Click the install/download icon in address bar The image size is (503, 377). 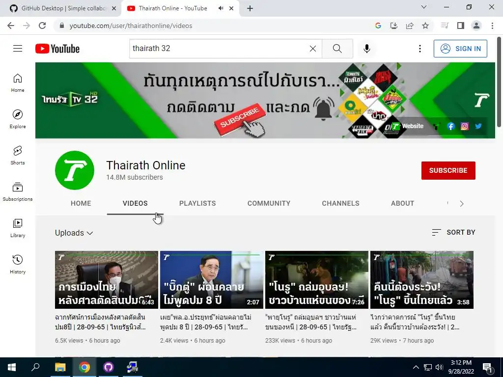394,26
